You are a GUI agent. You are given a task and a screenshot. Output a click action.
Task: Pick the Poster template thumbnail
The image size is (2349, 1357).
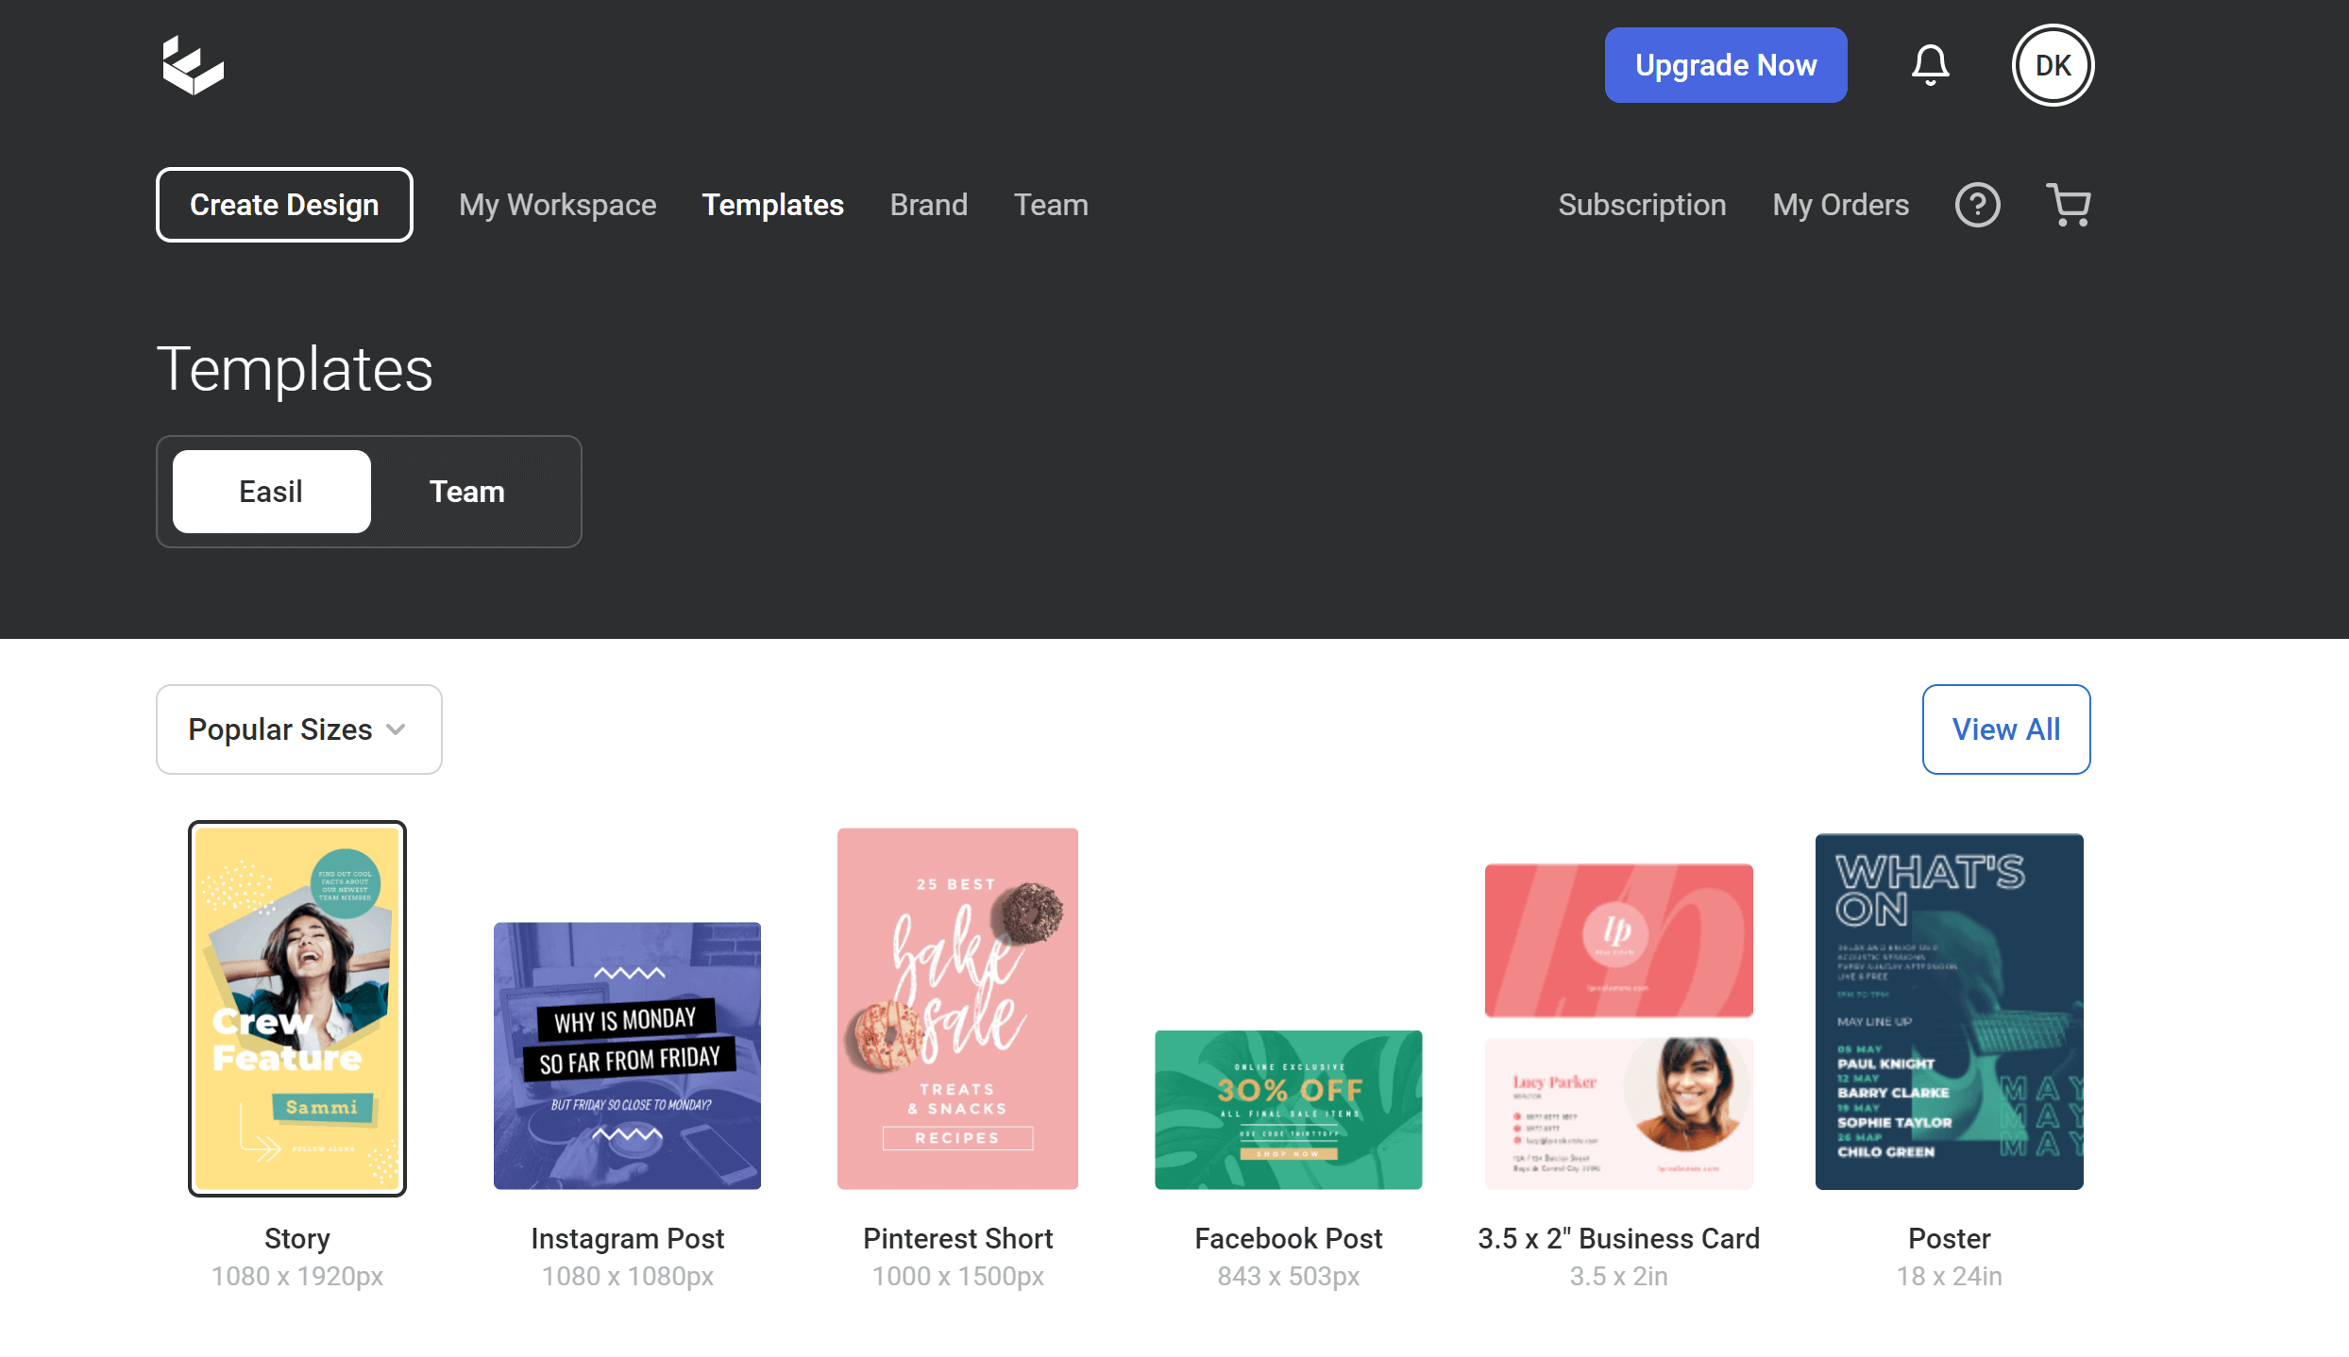pos(1949,1011)
